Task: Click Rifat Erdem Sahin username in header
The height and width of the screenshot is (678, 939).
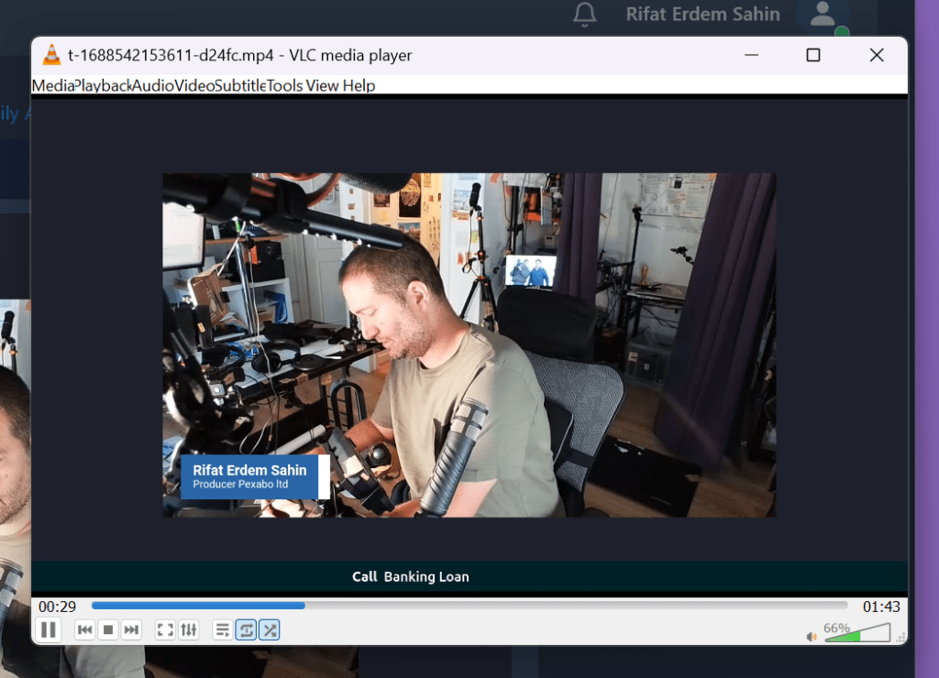Action: [703, 14]
